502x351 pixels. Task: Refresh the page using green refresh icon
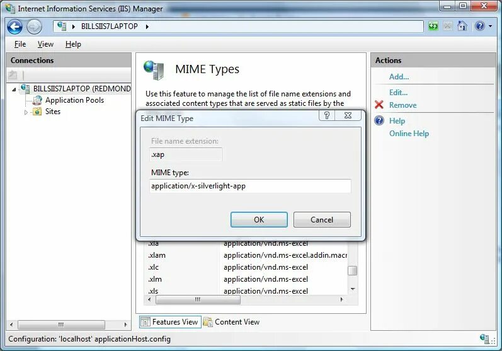click(433, 26)
